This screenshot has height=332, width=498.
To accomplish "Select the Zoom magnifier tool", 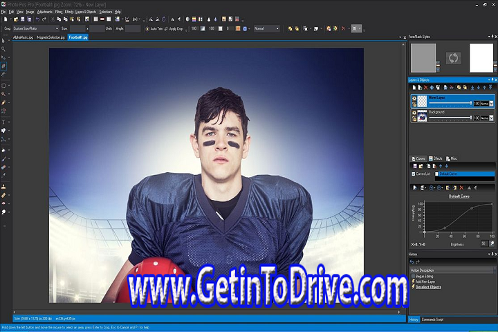I will [x=3, y=49].
